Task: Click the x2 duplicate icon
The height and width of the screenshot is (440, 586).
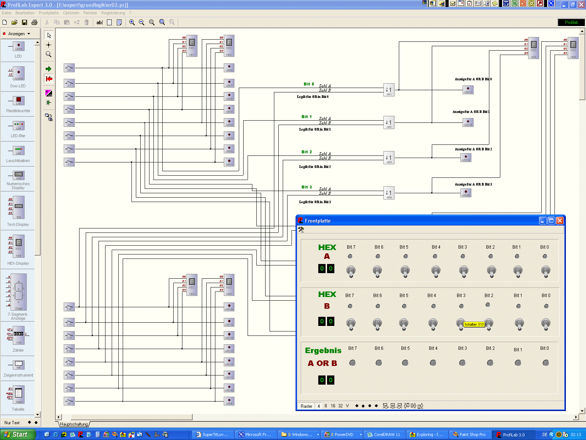Action: (x=77, y=22)
